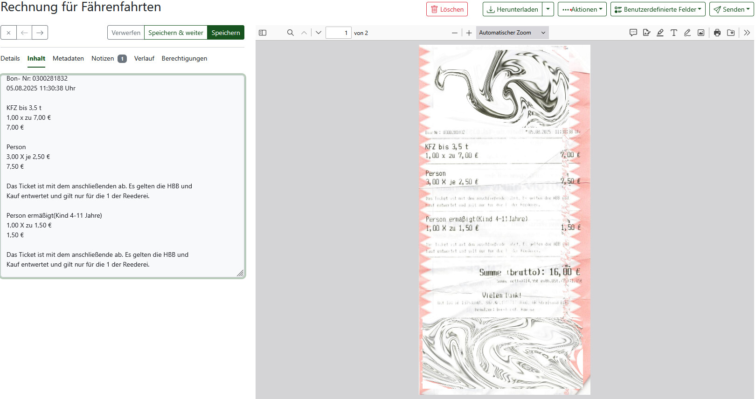The height and width of the screenshot is (399, 756).
Task: Open the comment annotation tool
Action: click(x=633, y=33)
